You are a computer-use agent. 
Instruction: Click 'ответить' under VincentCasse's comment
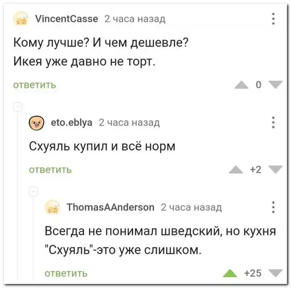35,84
